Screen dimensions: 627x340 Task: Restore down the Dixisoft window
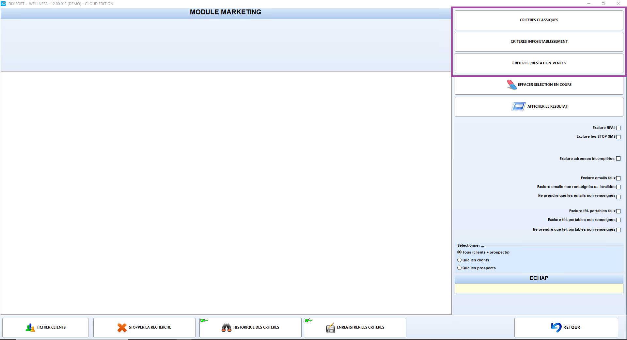[x=603, y=4]
